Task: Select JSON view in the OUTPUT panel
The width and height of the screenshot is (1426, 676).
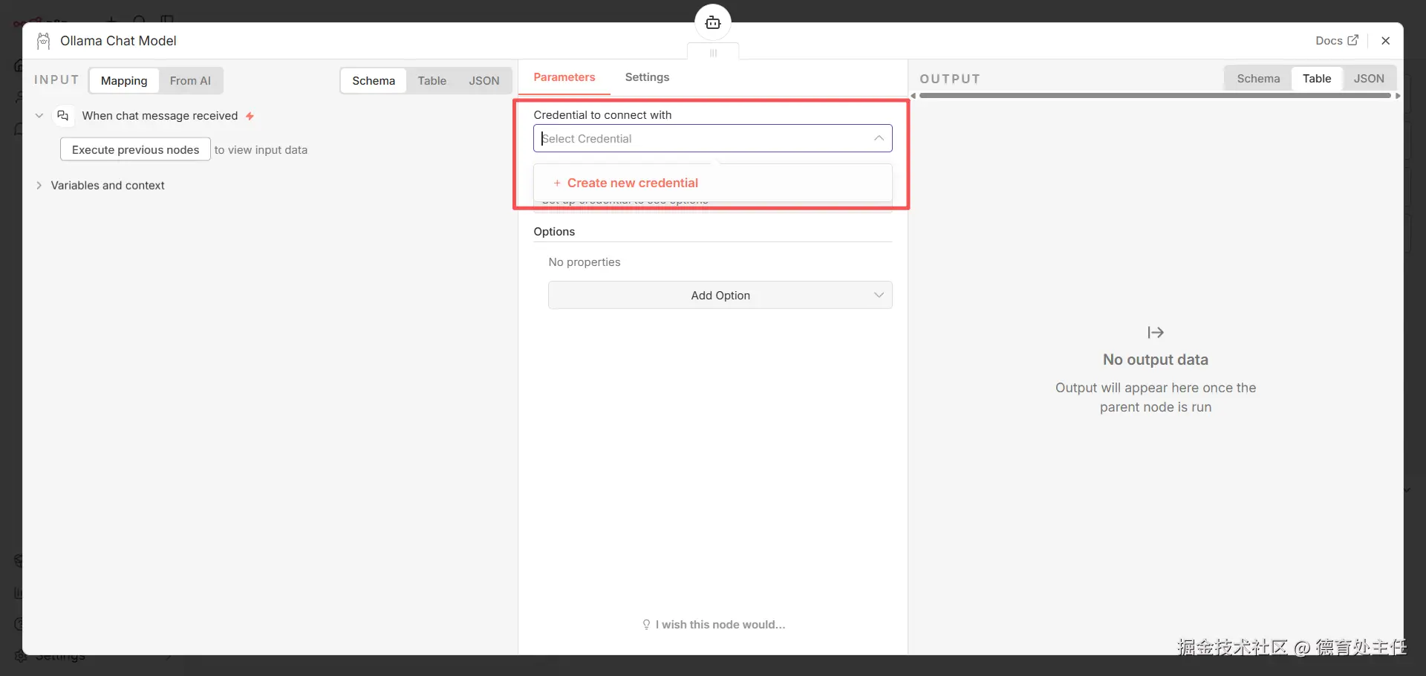Action: (1369, 79)
